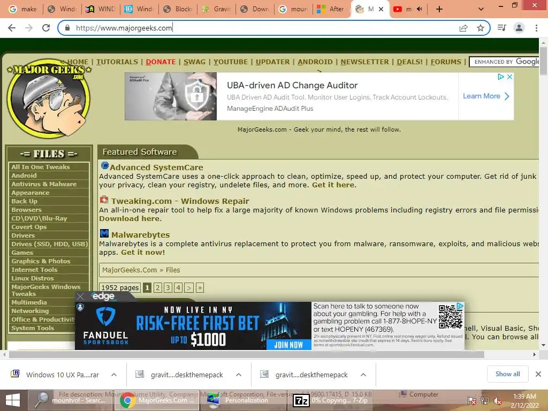Open the YOUTUBE menu link
The image size is (548, 411).
[230, 62]
